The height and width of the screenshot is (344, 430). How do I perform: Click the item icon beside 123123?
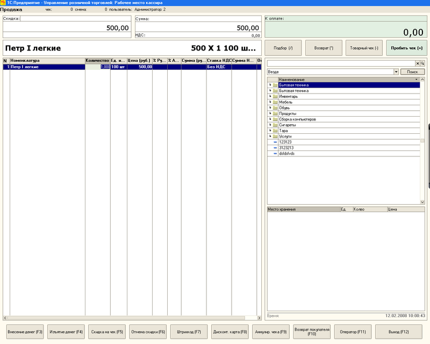(x=275, y=142)
